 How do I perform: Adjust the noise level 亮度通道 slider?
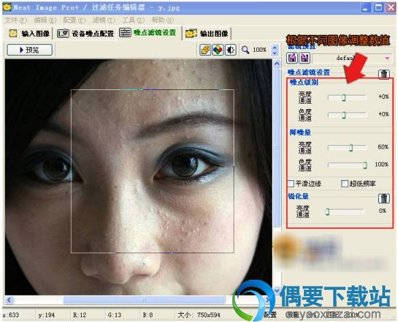(343, 98)
